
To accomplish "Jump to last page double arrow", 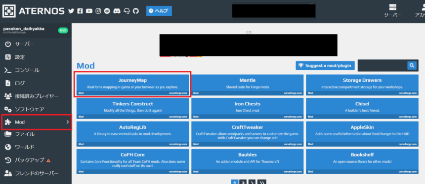I will [x=262, y=182].
